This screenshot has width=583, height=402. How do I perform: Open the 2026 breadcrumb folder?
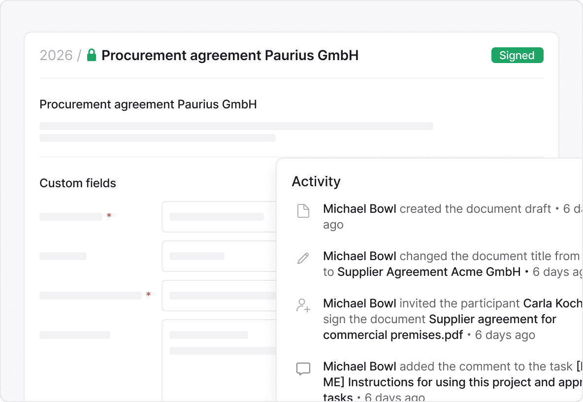[56, 55]
